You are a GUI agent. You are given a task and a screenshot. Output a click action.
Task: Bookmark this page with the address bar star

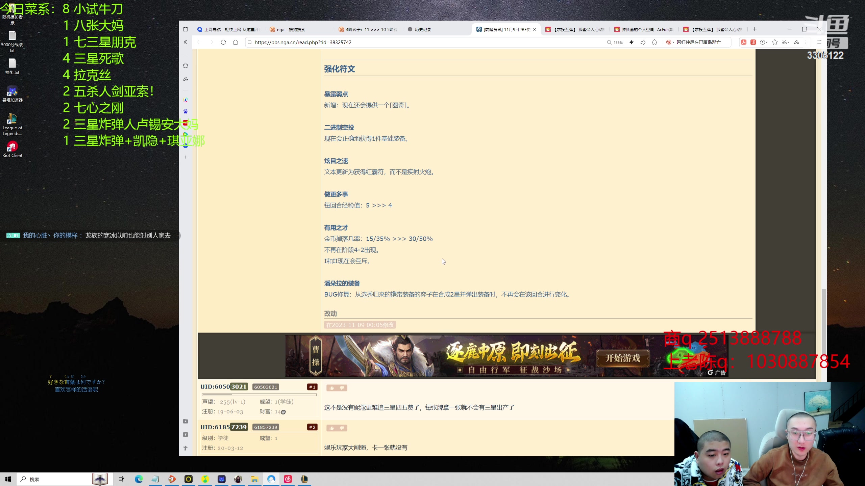coord(654,42)
